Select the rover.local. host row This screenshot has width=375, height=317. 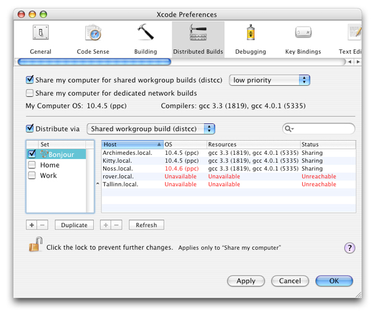coord(229,176)
